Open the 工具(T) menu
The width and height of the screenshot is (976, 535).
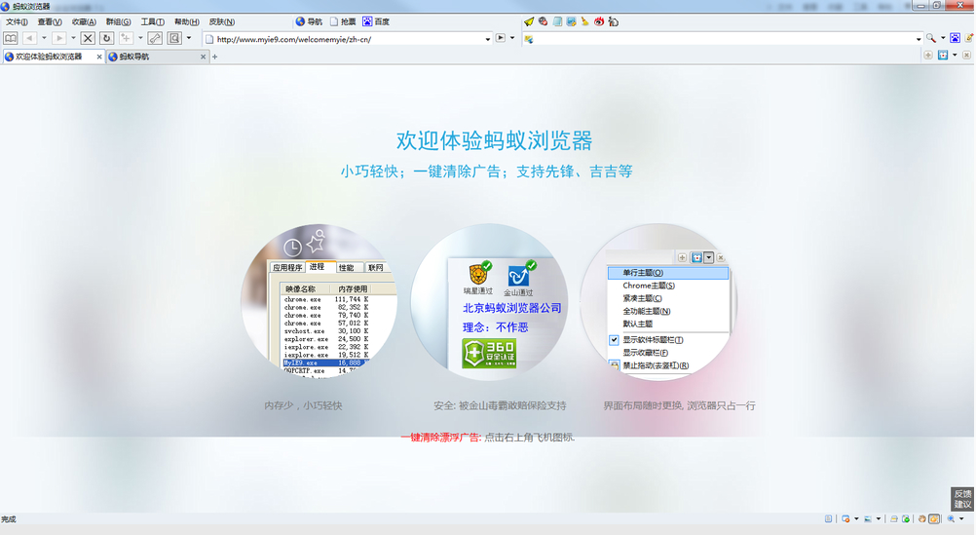pyautogui.click(x=153, y=21)
